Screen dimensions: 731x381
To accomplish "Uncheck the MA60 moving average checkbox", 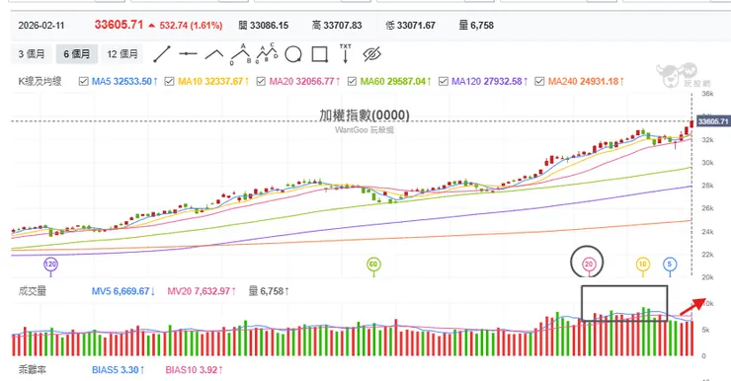I will [x=352, y=82].
